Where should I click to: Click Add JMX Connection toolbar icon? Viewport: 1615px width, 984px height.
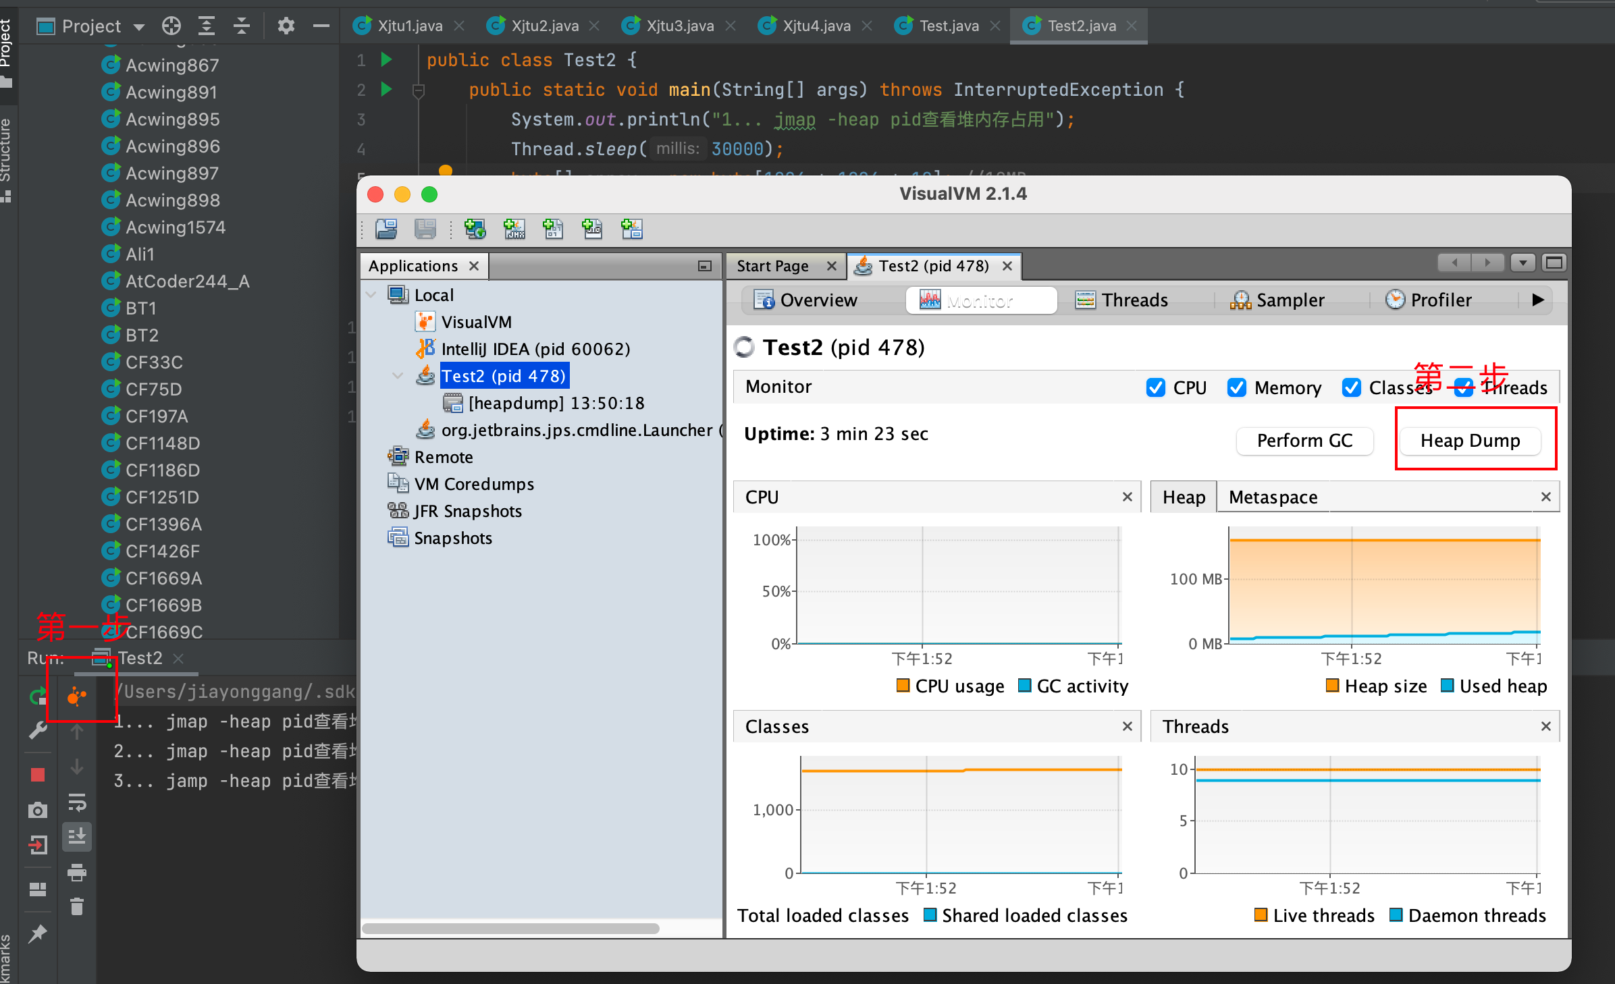[514, 229]
